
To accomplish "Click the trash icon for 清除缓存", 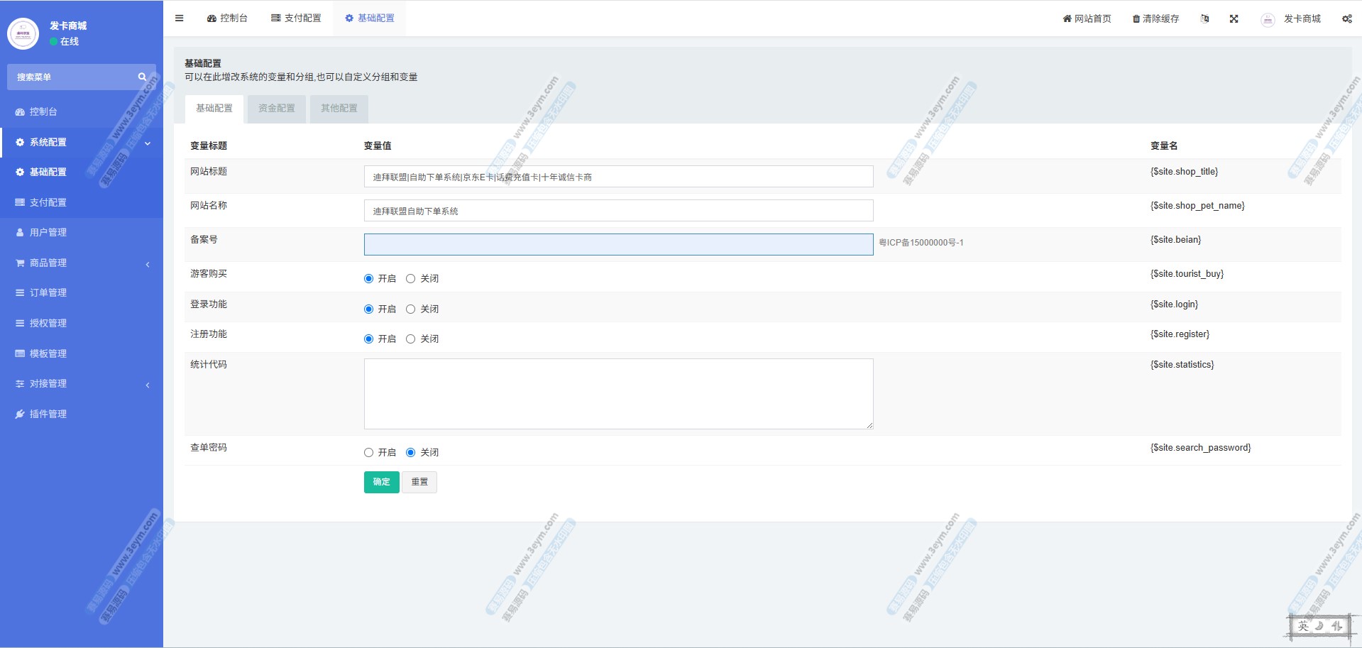I will pyautogui.click(x=1136, y=19).
